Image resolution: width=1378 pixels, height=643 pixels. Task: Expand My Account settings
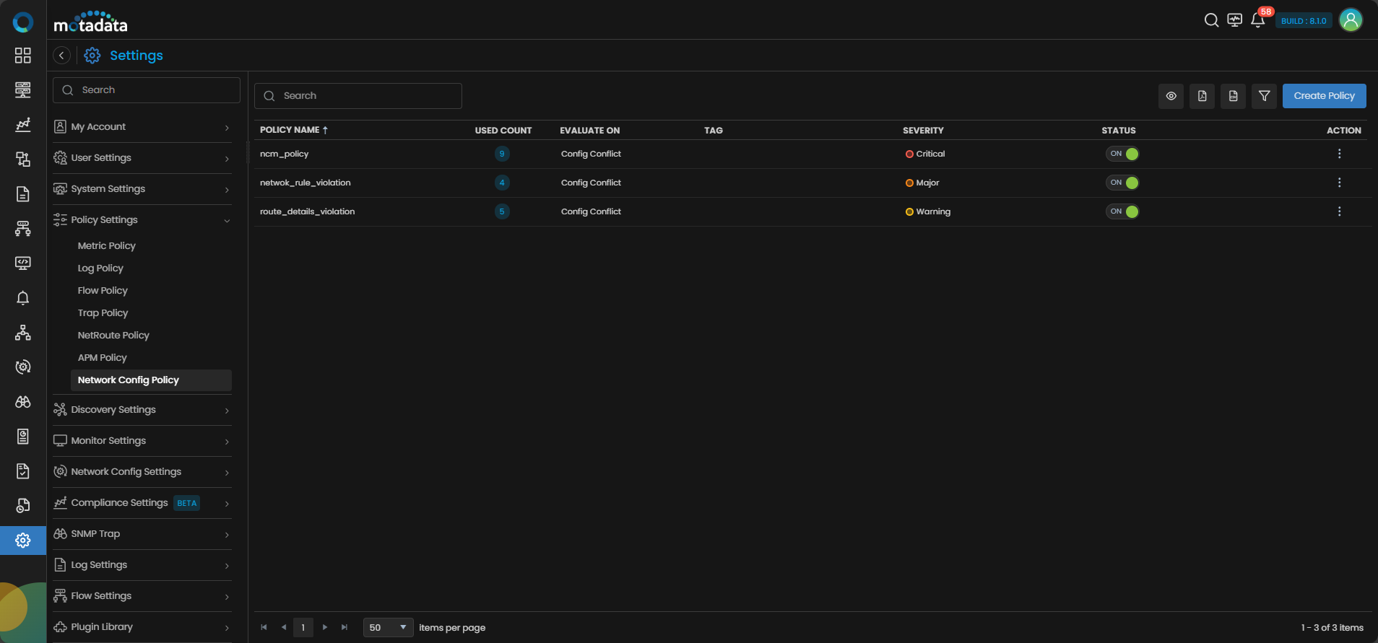pyautogui.click(x=142, y=127)
